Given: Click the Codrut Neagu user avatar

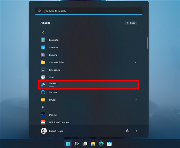Looking at the screenshot, I should (x=44, y=131).
